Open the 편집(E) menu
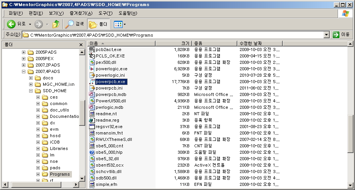The height and width of the screenshot is (190, 355). point(36,13)
